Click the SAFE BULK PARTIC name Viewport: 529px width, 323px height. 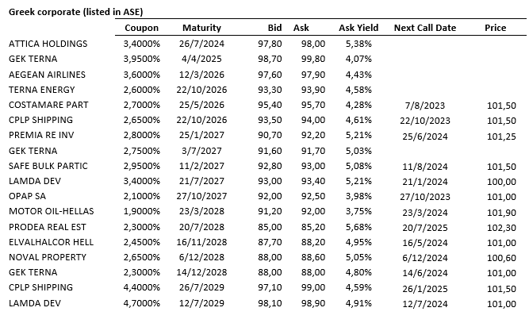pos(48,166)
